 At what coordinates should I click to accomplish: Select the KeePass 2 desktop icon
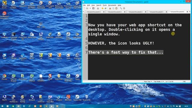pos(77,56)
